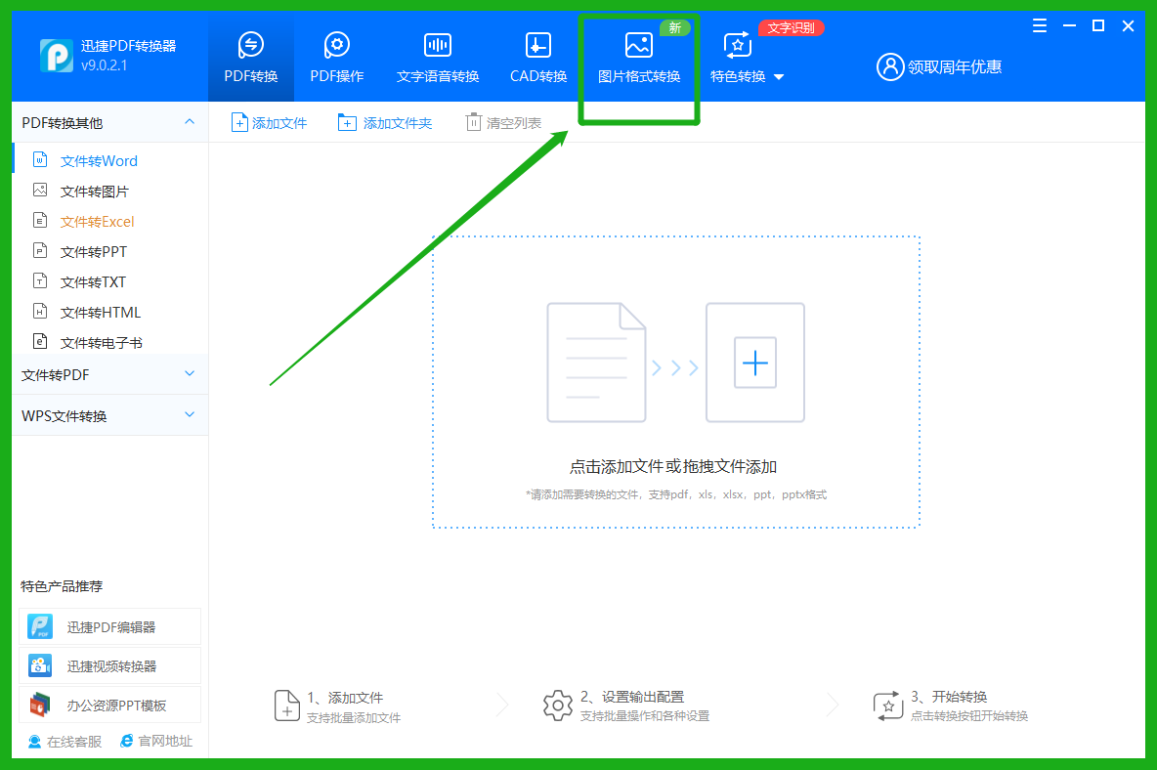Select 文件转HTML in sidebar
Viewport: 1157px width, 770px height.
tap(110, 312)
